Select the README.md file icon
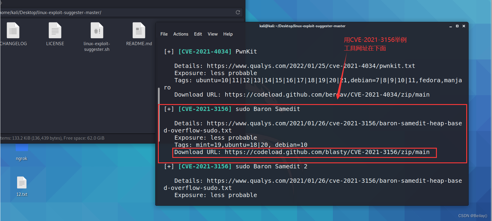The image size is (492, 221). click(139, 31)
